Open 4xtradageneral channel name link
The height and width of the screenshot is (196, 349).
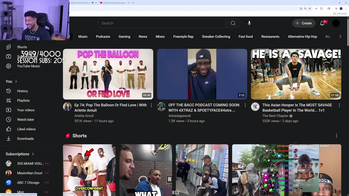tap(179, 116)
